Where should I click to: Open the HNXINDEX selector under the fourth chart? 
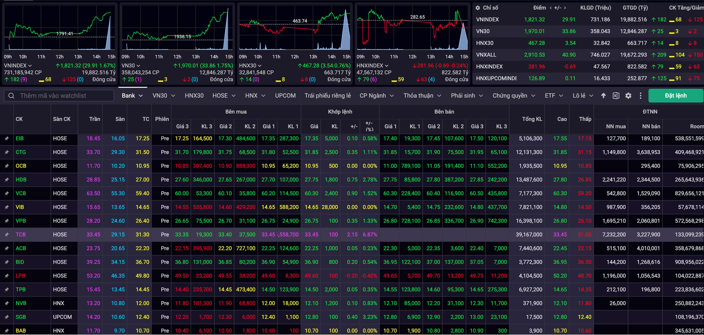point(373,66)
